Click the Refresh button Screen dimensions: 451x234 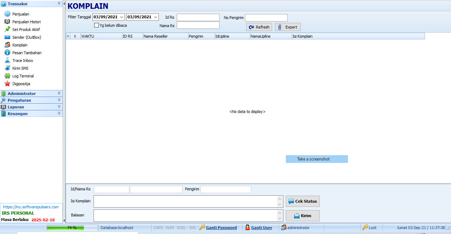click(x=259, y=27)
